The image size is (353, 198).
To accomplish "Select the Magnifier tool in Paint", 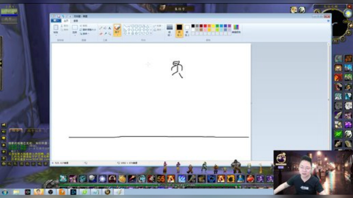I will click(x=109, y=33).
